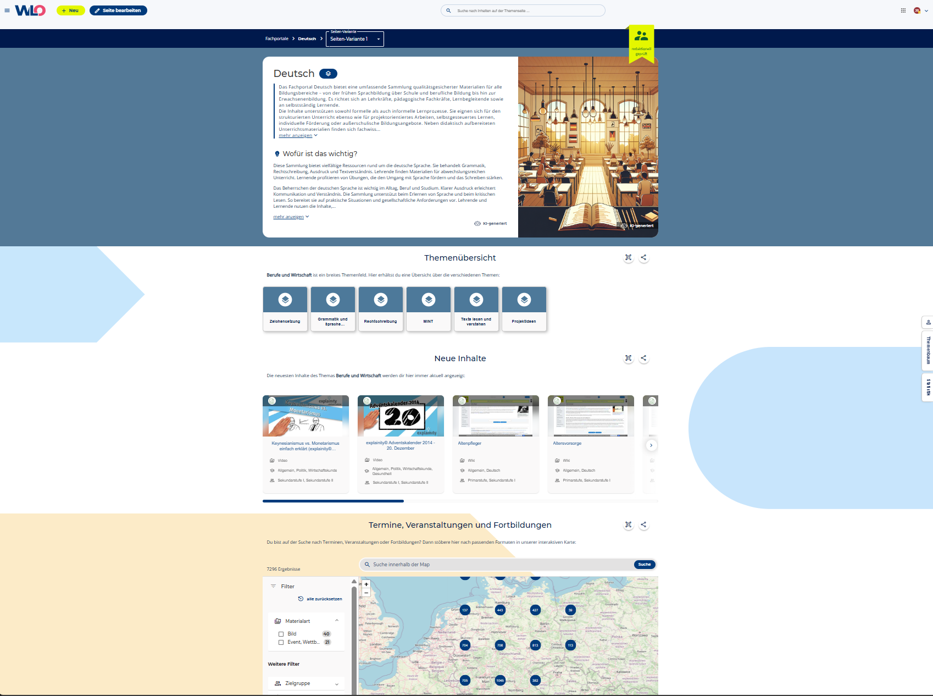
Task: Collapse the Materialart filter section
Action: (336, 621)
